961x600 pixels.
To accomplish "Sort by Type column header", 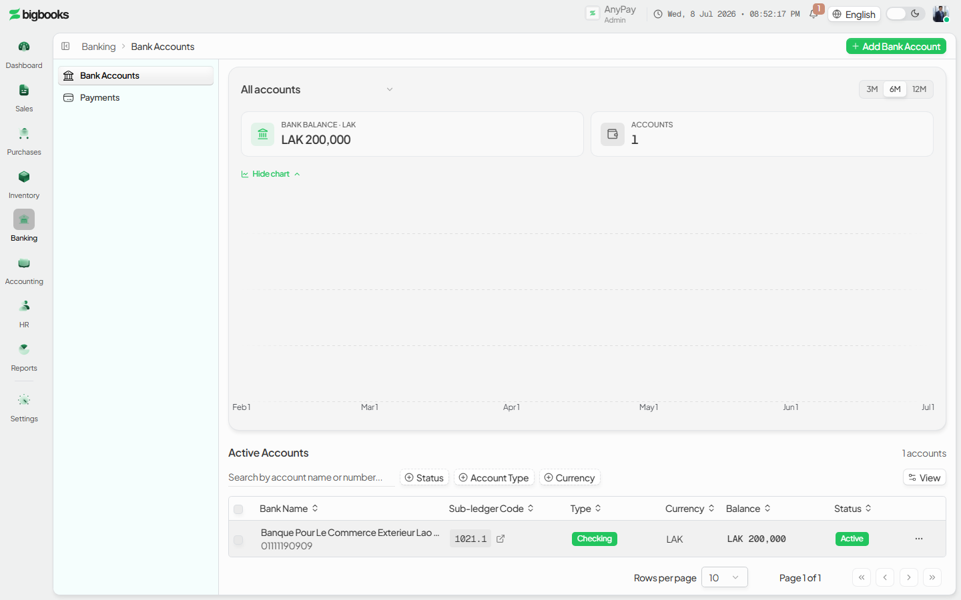I will (586, 509).
